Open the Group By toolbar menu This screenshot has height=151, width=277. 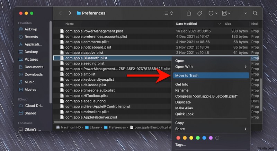click(226, 13)
